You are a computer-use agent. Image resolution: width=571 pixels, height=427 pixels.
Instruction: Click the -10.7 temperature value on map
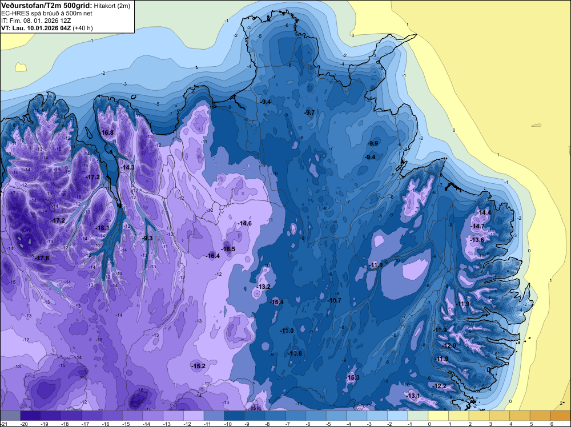point(334,300)
